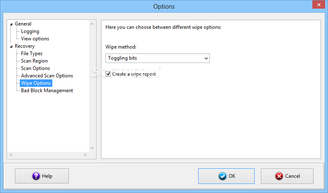Screen dimensions: 328x193
Task: Collapse the Recovery tree node
Action: click(11, 46)
